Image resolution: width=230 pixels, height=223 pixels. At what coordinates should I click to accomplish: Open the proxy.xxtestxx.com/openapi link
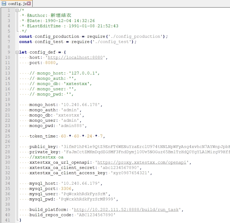(142, 162)
